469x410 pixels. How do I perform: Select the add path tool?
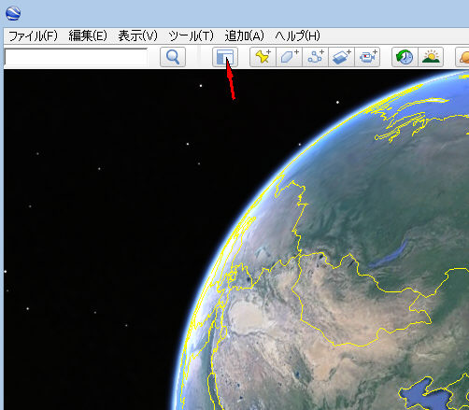[315, 57]
